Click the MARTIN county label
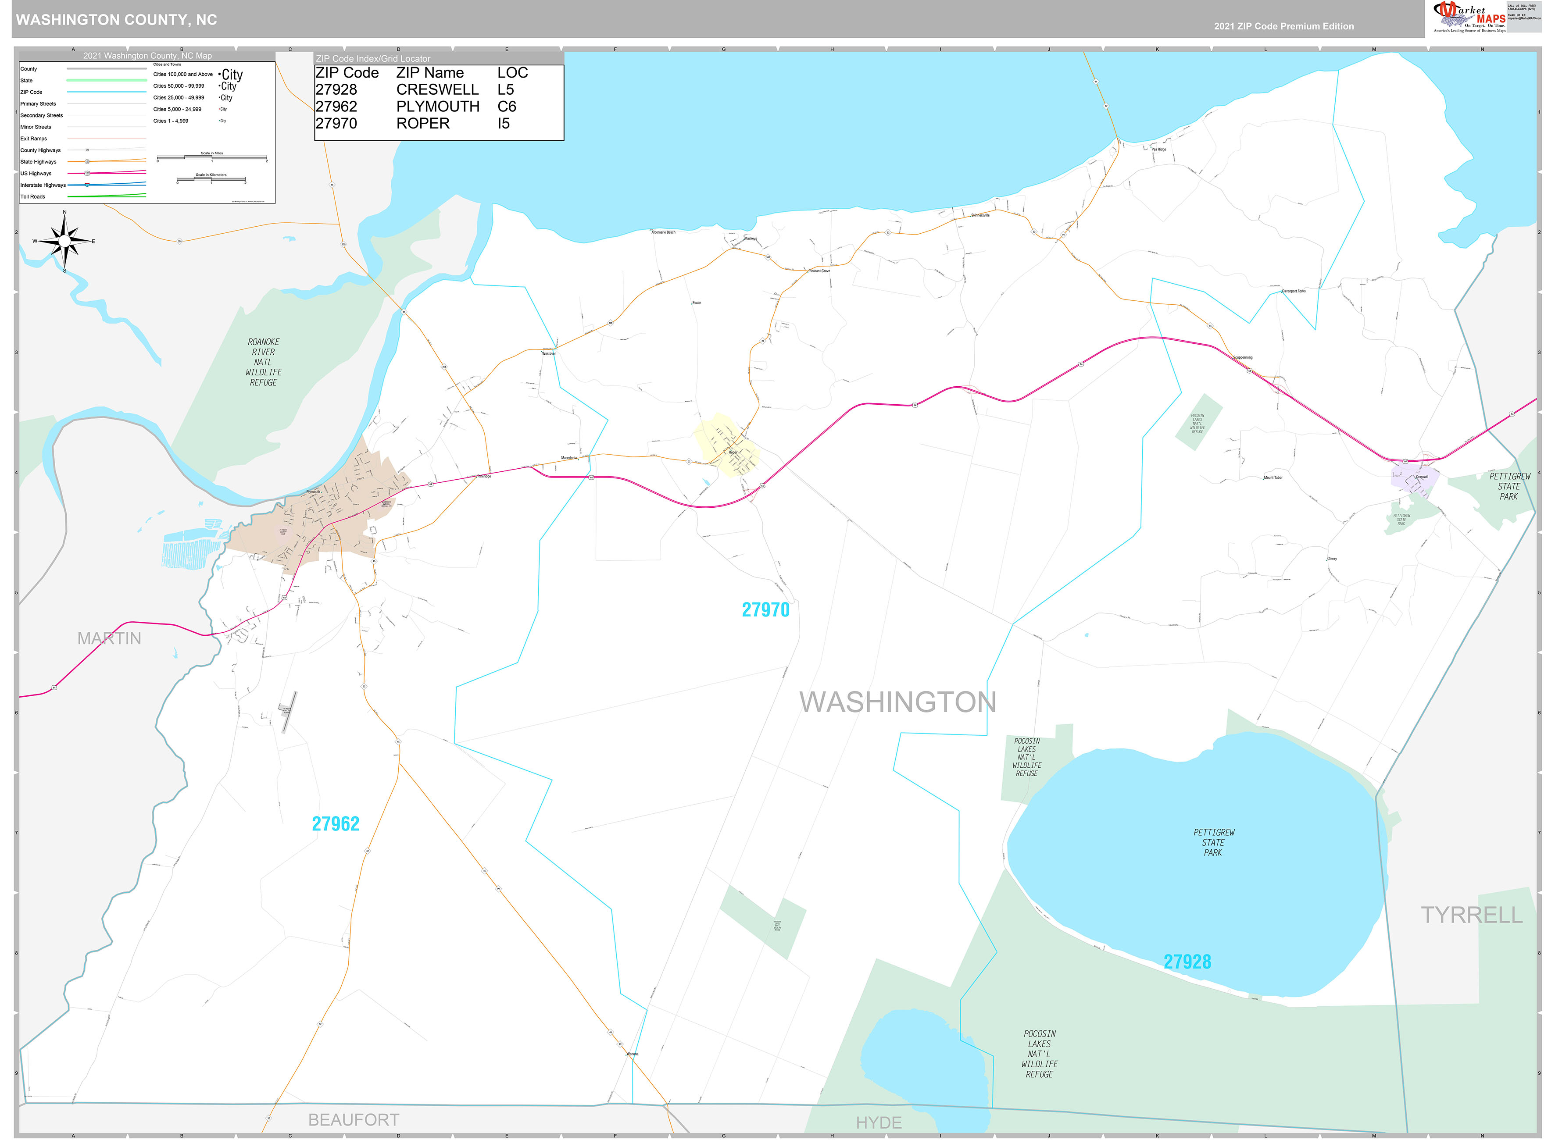Screen dimensions: 1555x1140 (109, 639)
